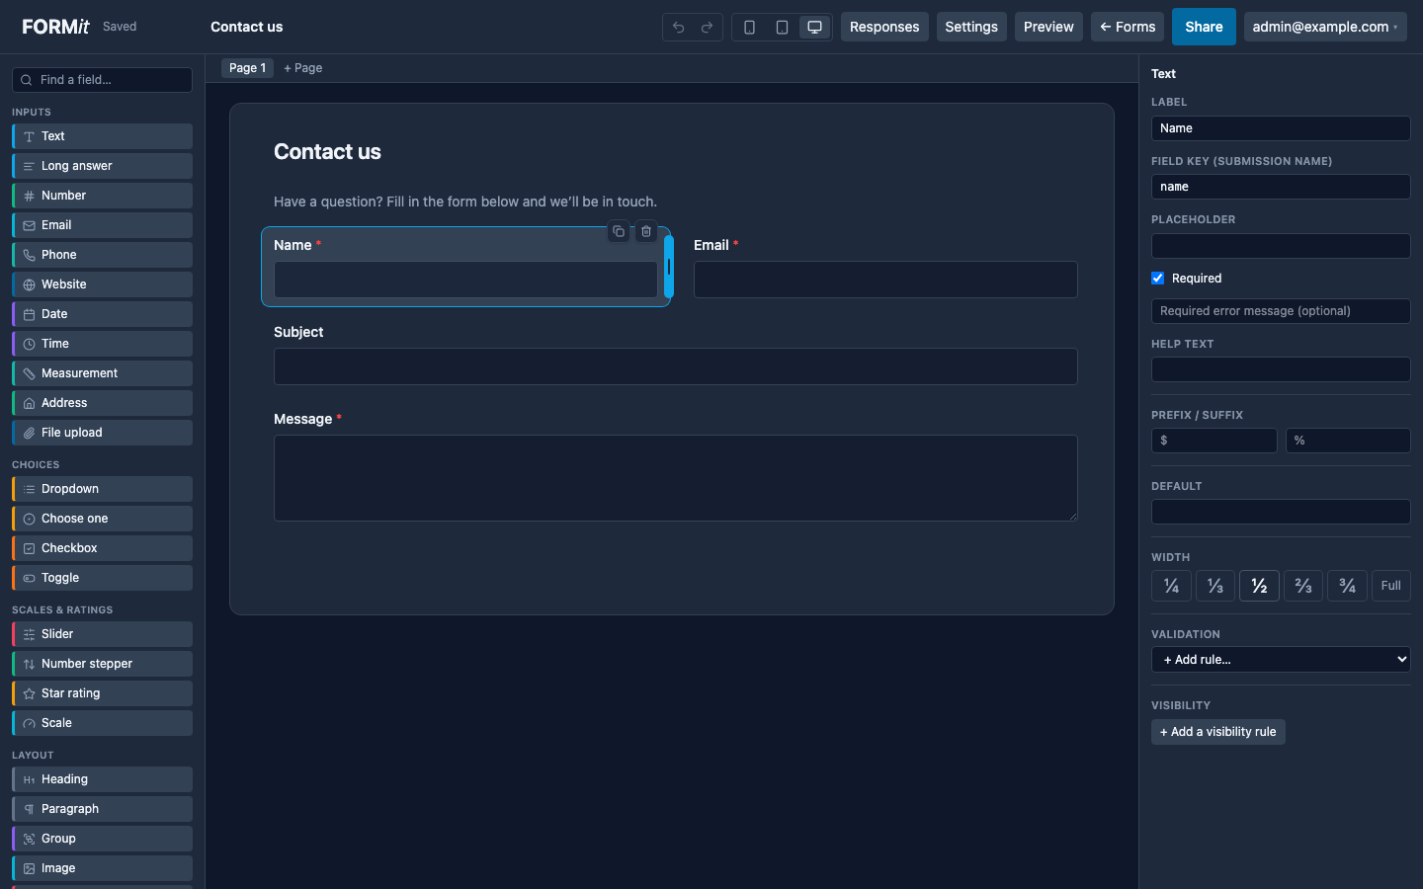Add a Long answer field
The width and height of the screenshot is (1423, 889).
pyautogui.click(x=102, y=166)
